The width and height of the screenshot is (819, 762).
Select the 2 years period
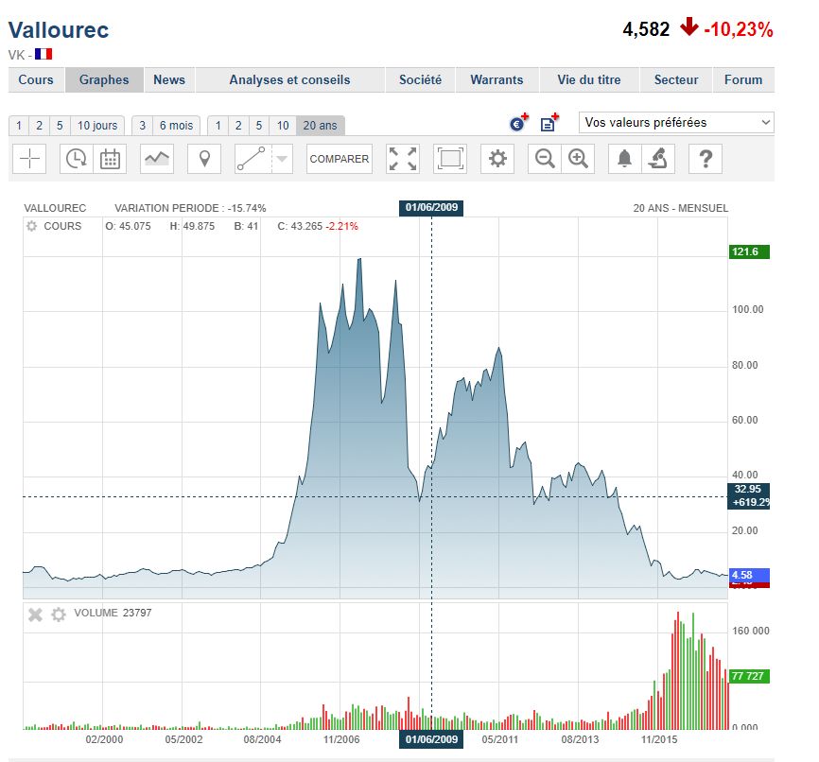click(x=238, y=126)
